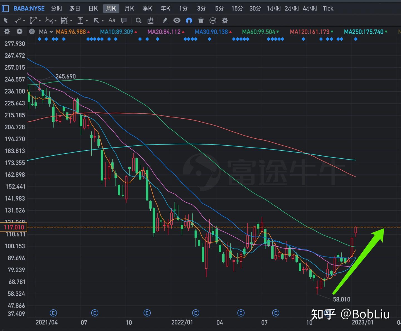Expand the trend line tool dropdown
This screenshot has width=401, height=331.
pyautogui.click(x=24, y=20)
